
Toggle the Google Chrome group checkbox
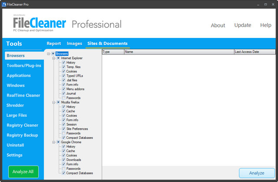click(x=58, y=142)
